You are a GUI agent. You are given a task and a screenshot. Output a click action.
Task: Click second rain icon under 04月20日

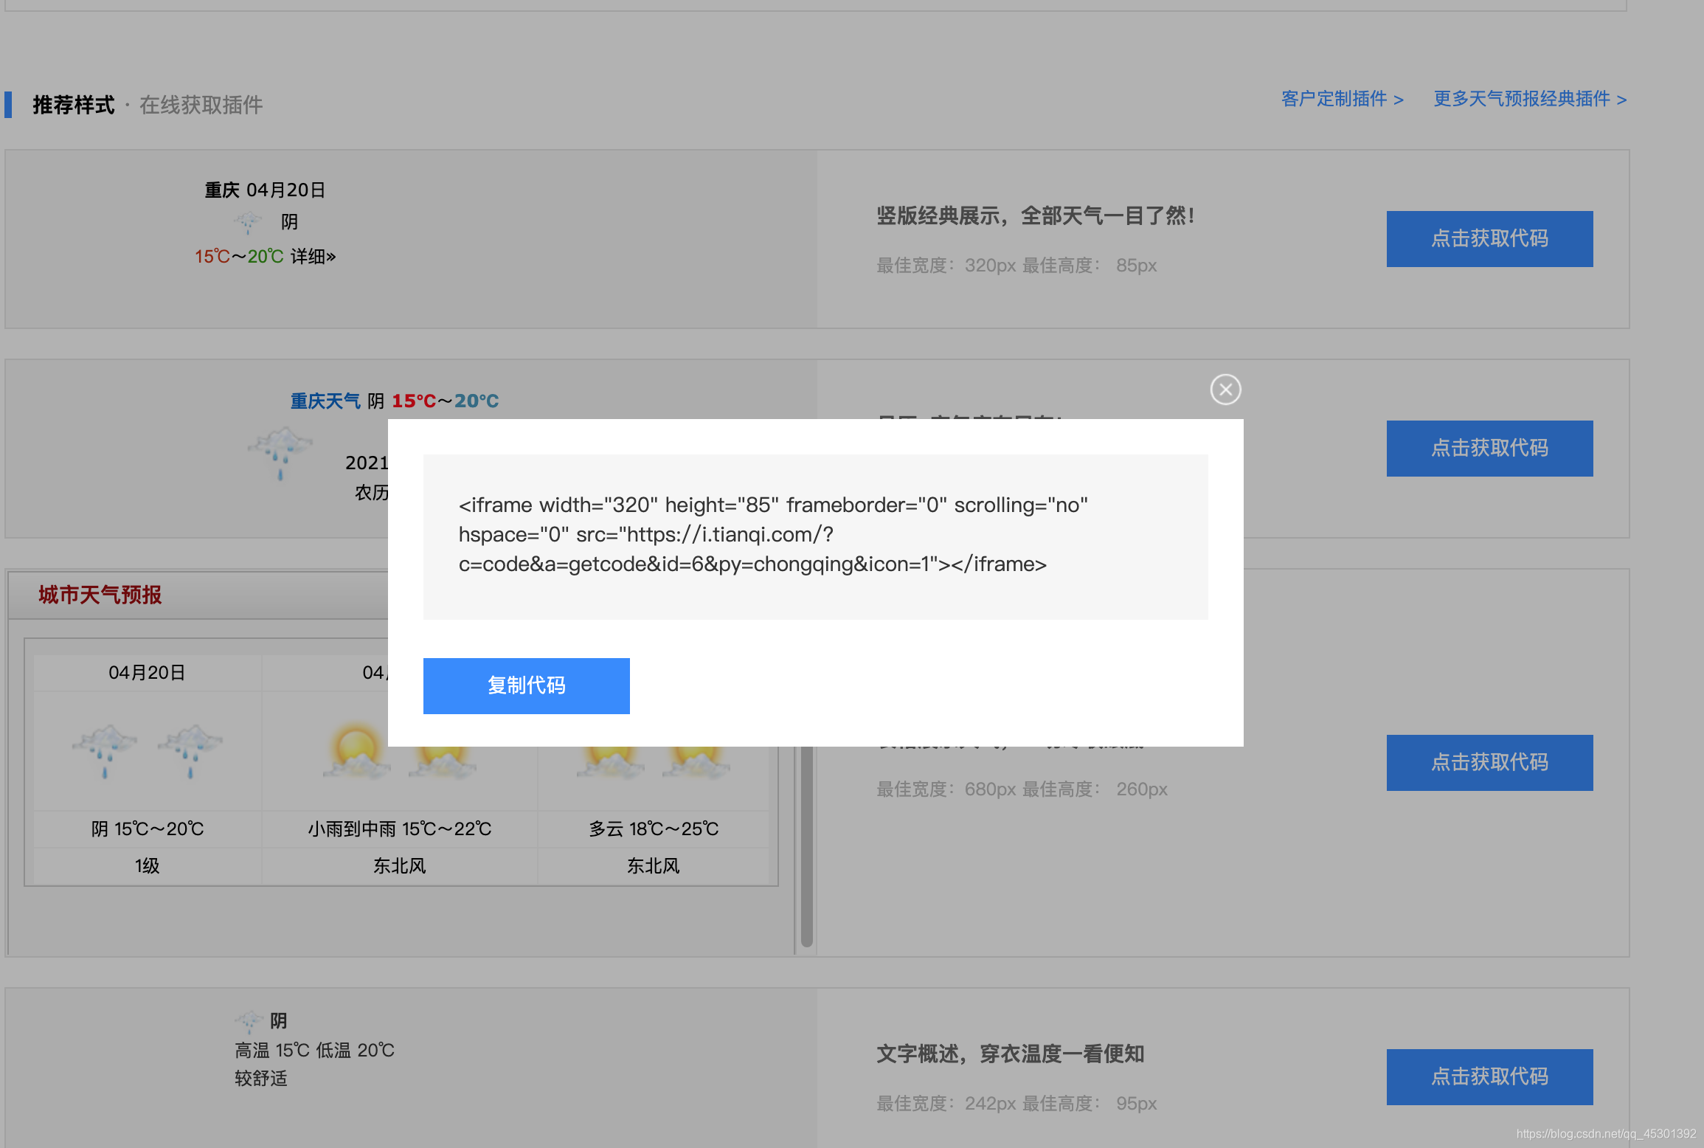(190, 751)
